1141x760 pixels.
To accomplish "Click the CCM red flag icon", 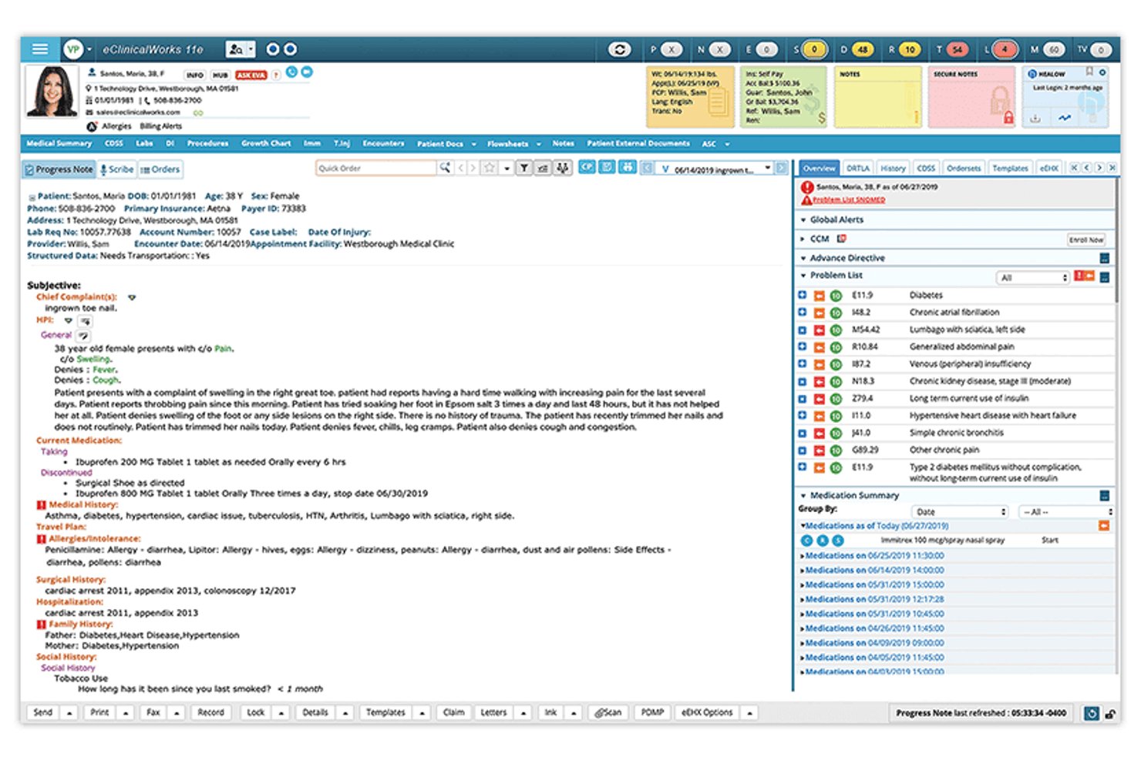I will [x=841, y=239].
